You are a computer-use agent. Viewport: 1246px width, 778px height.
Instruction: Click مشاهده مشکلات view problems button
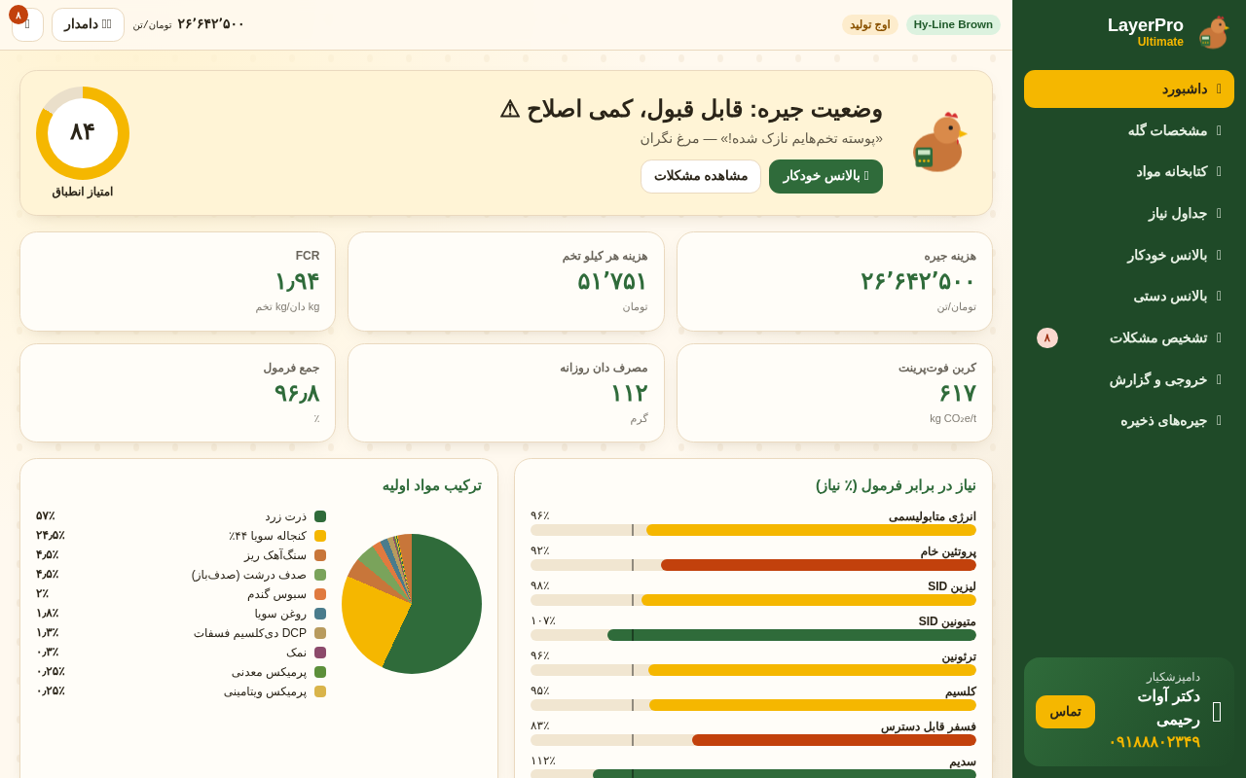point(701,176)
